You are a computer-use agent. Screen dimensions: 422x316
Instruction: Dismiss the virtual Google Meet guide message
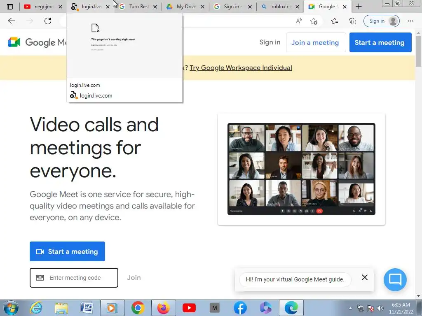pos(365,277)
